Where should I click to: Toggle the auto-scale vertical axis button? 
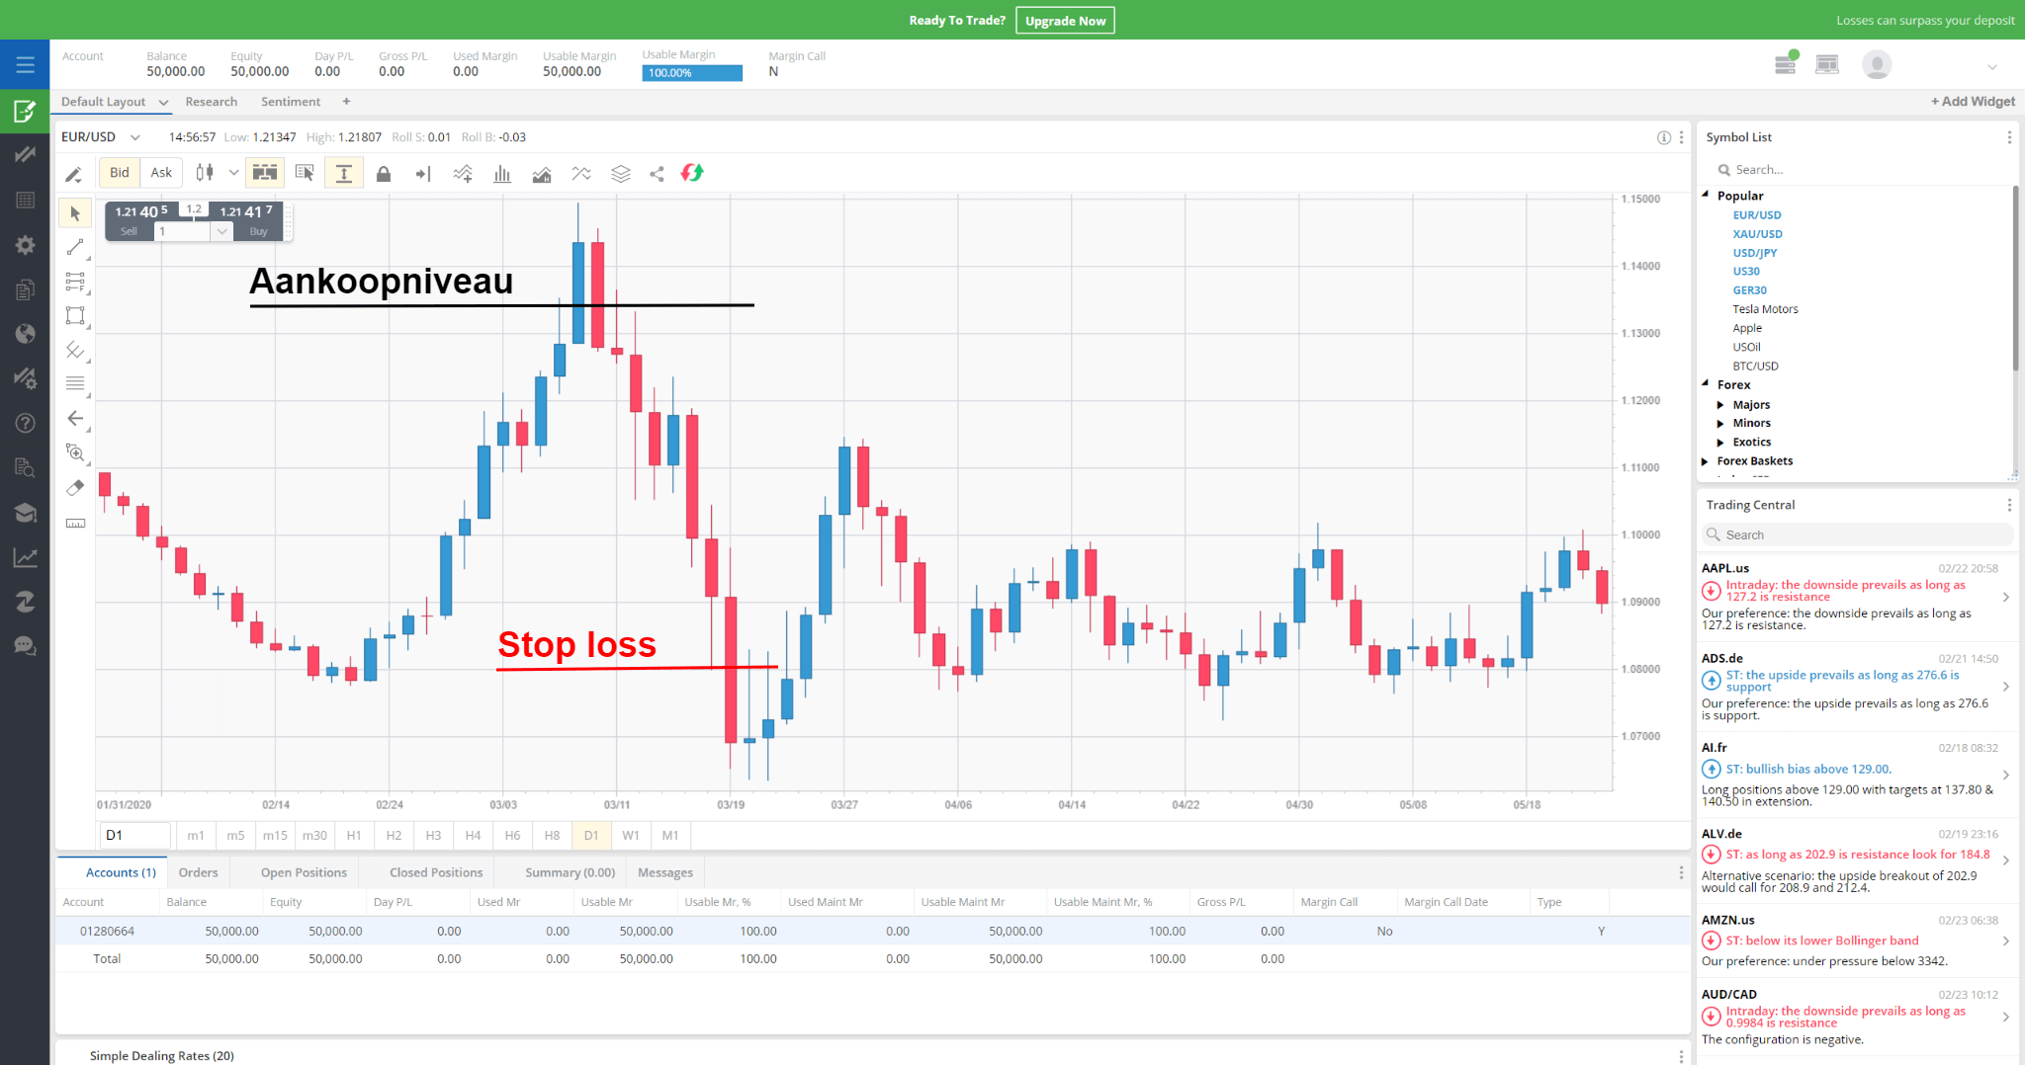pyautogui.click(x=344, y=173)
